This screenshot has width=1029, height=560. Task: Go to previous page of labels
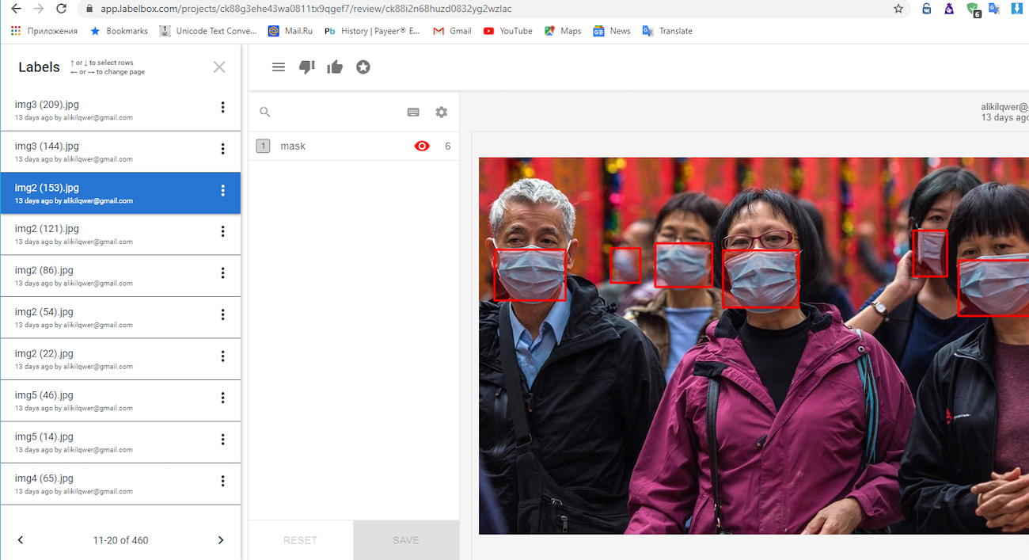(21, 540)
